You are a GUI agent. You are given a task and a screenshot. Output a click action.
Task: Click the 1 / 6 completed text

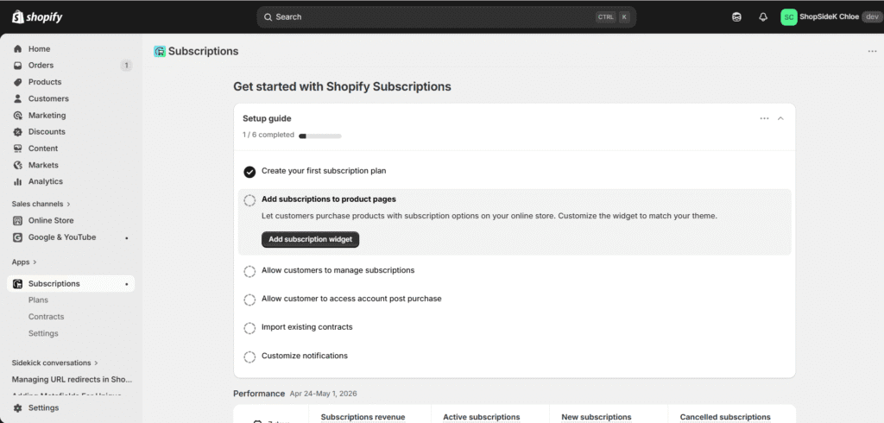coord(268,135)
